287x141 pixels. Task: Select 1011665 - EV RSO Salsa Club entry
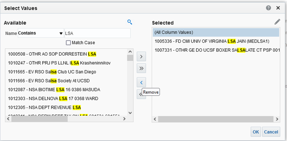pyautogui.click(x=52, y=72)
